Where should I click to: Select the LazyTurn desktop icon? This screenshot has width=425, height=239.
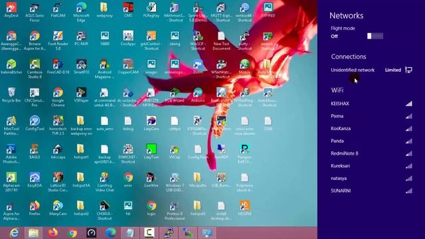coord(151,151)
